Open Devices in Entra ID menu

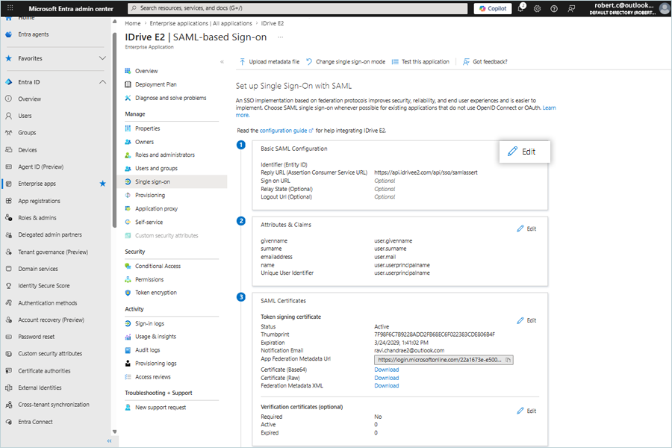point(28,150)
